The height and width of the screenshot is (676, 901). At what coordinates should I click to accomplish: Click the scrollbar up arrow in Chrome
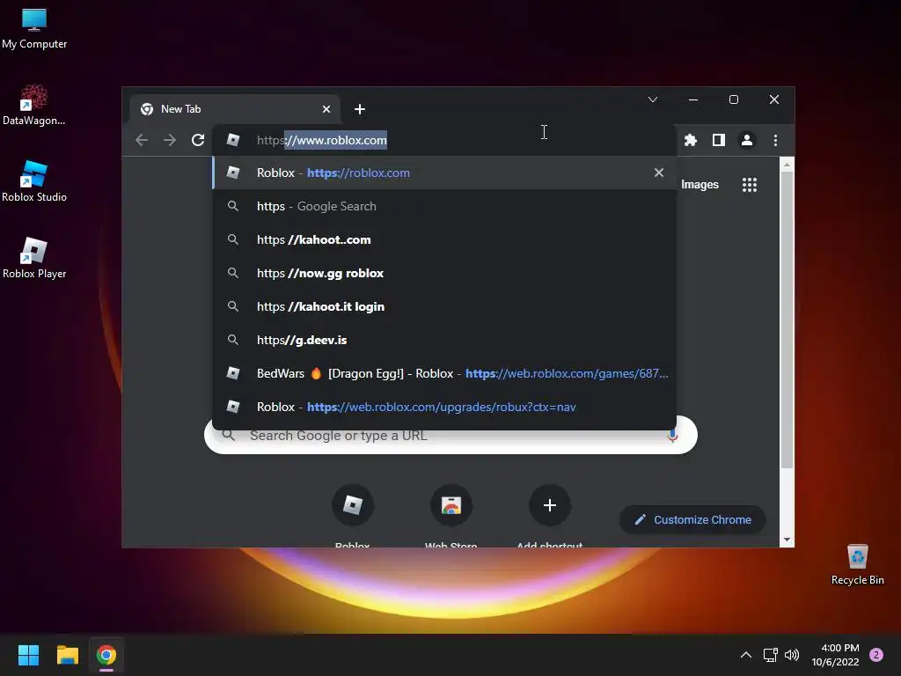(x=787, y=165)
